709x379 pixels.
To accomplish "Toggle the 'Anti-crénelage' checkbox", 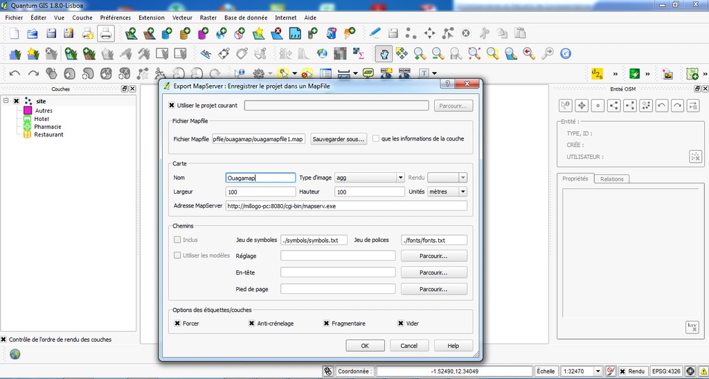I will pyautogui.click(x=252, y=323).
